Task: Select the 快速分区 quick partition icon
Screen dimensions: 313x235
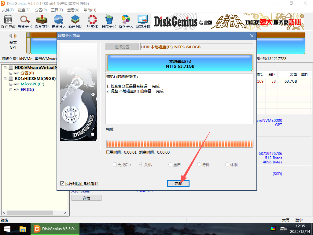Action: pos(59,21)
